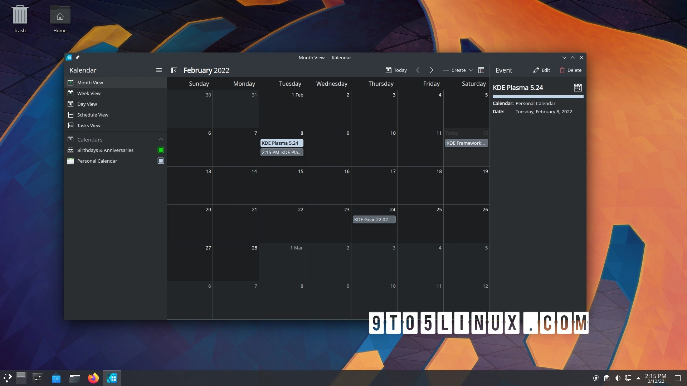Click the sidebar panel toggle icon near Create
This screenshot has height=386, width=687.
[481, 70]
